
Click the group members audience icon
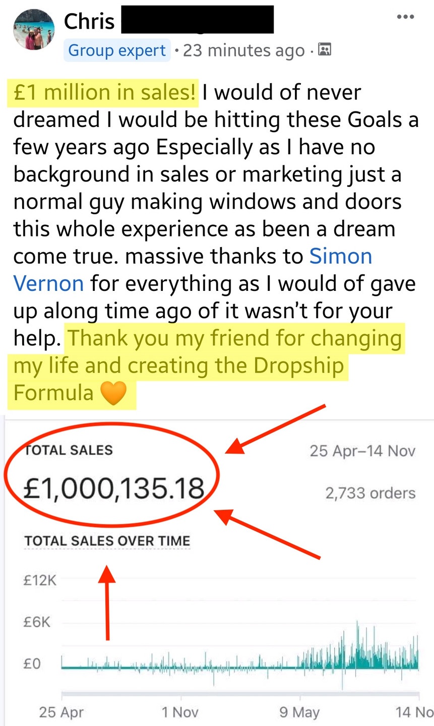(x=325, y=49)
